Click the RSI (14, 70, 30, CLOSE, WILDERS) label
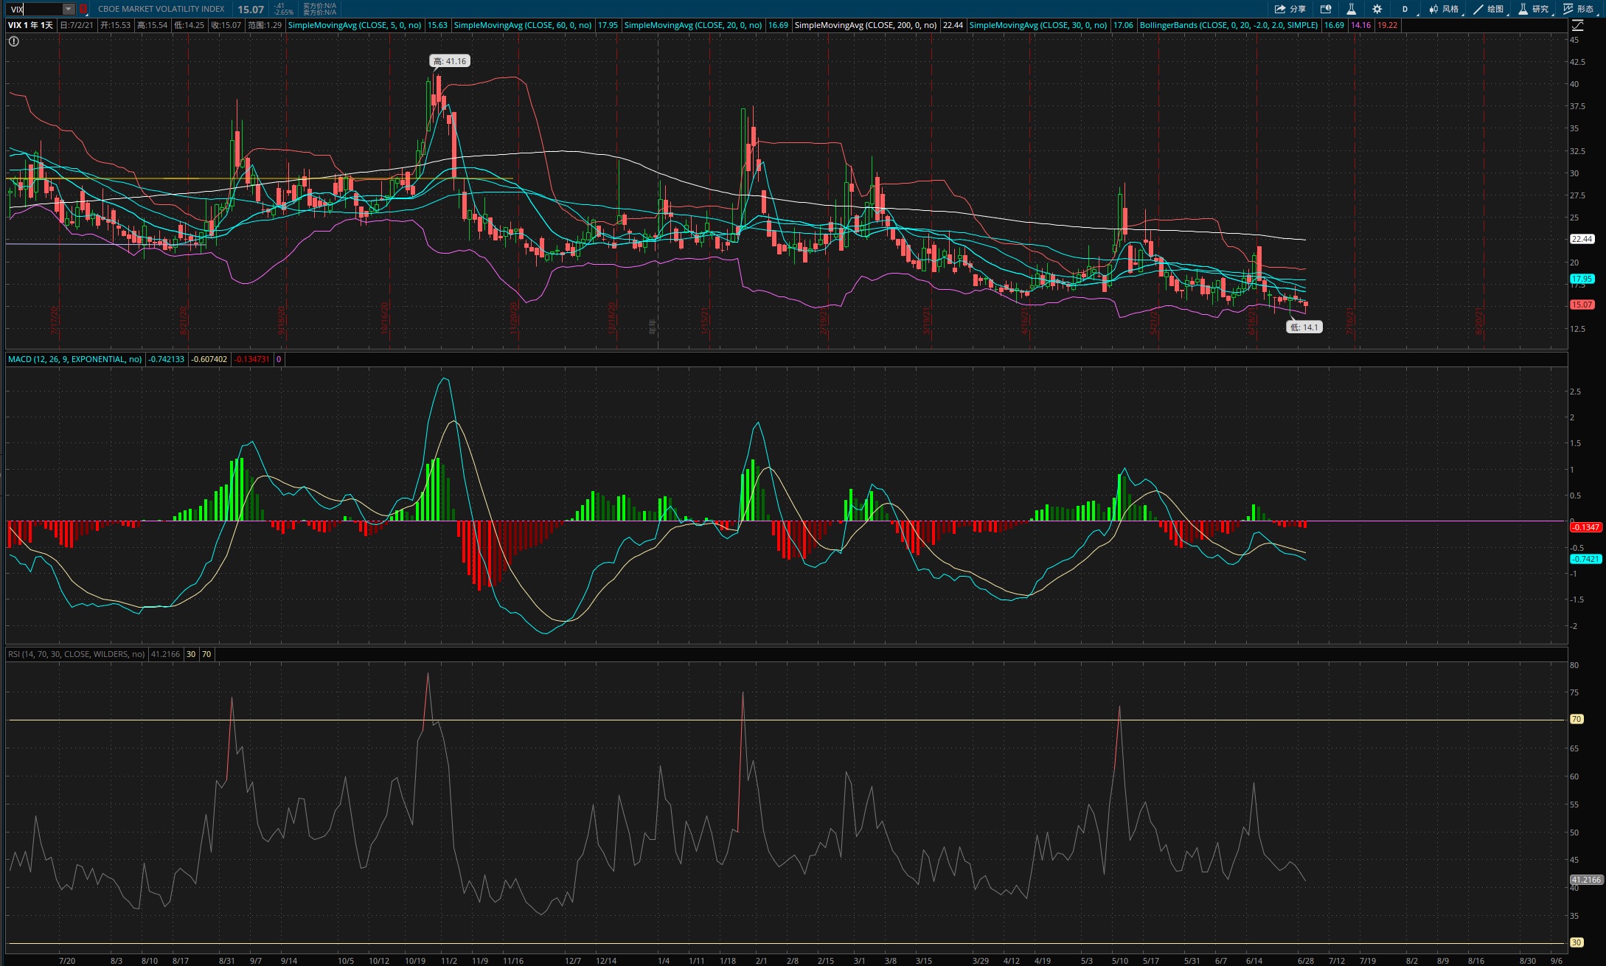This screenshot has width=1606, height=966. tap(77, 654)
